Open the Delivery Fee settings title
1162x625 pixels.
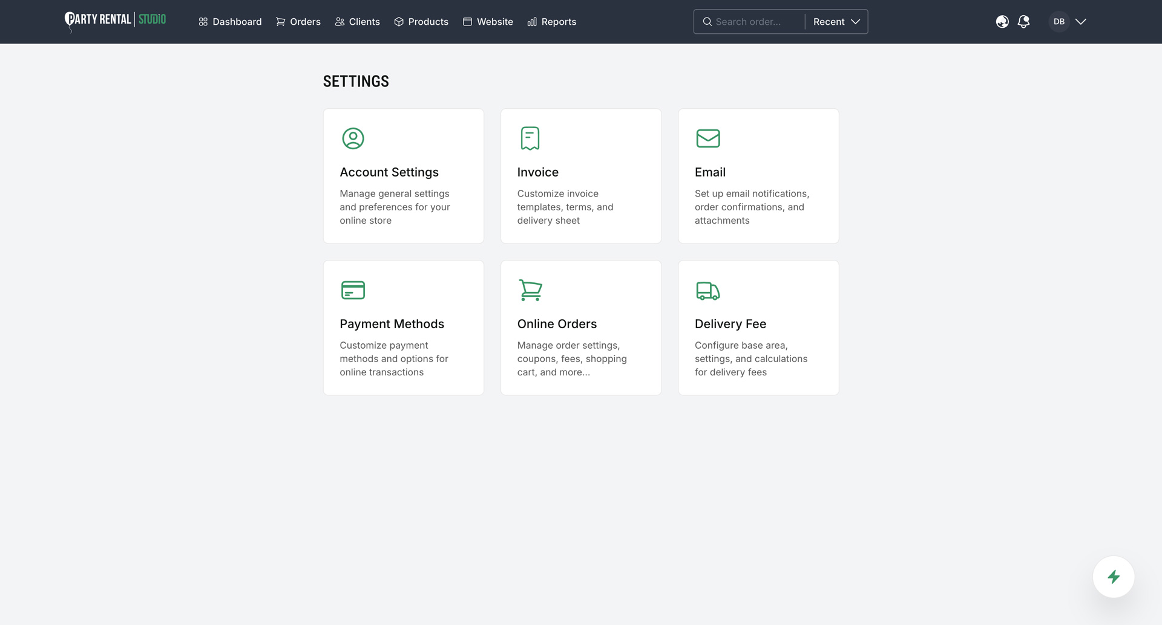[x=730, y=324]
